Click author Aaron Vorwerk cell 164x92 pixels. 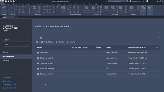tap(111, 58)
